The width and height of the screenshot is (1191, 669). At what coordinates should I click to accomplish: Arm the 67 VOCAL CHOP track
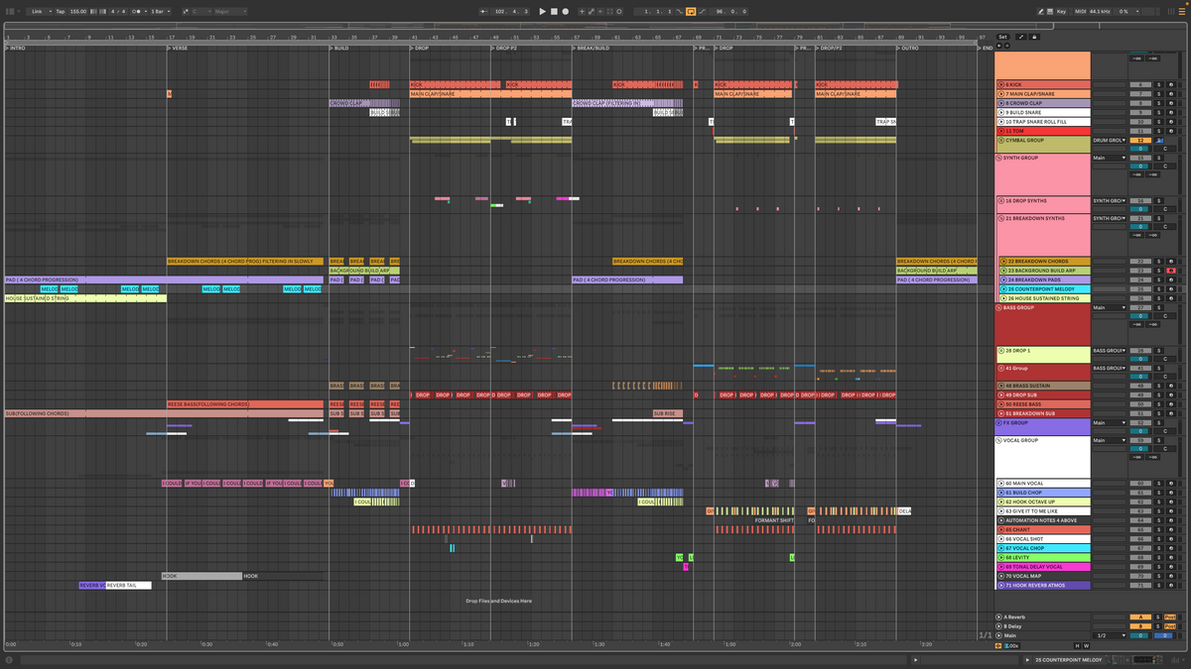click(1171, 548)
